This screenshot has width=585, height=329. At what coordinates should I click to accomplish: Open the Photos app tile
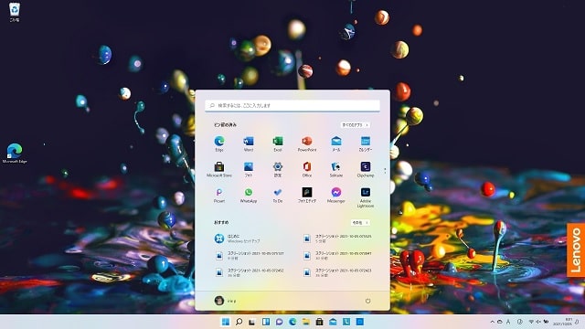tap(249, 169)
